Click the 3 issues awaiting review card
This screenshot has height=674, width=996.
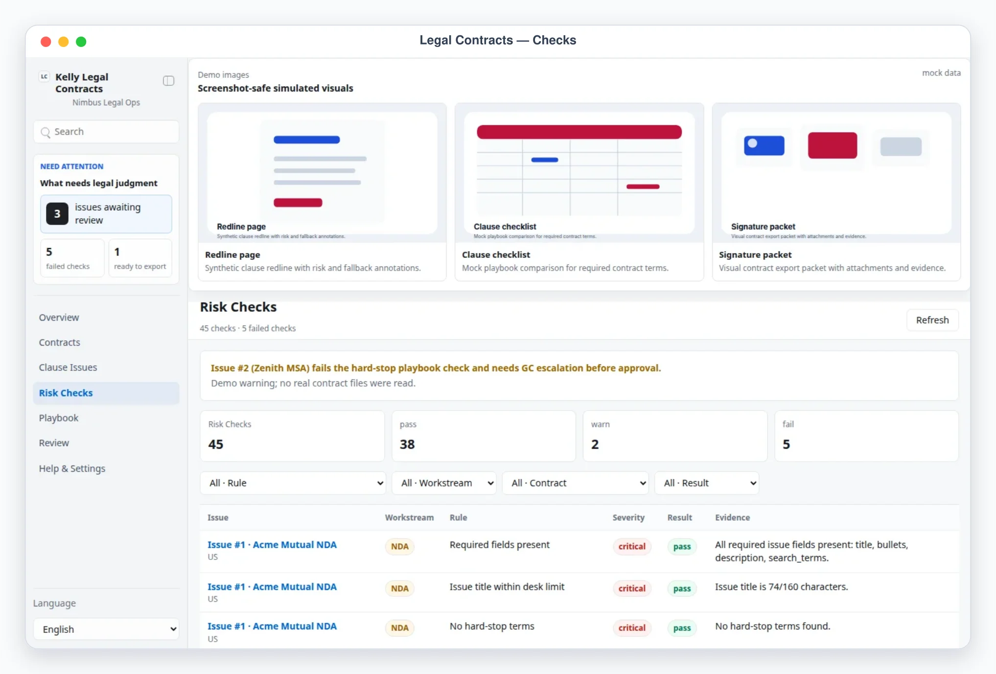106,214
